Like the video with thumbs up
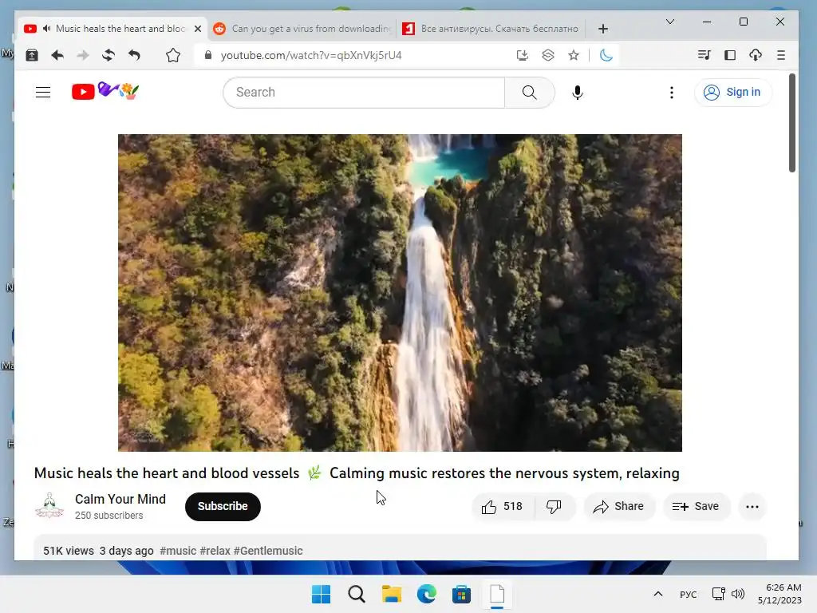Image resolution: width=817 pixels, height=613 pixels. 503,507
